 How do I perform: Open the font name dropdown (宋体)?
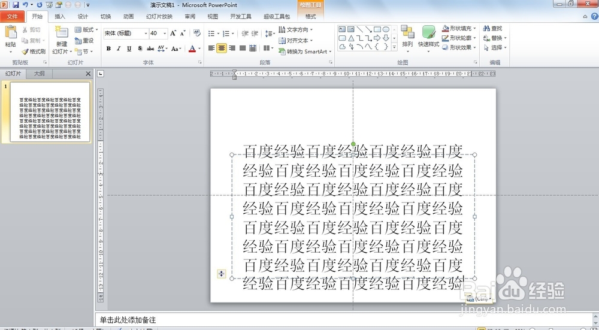pyautogui.click(x=146, y=34)
